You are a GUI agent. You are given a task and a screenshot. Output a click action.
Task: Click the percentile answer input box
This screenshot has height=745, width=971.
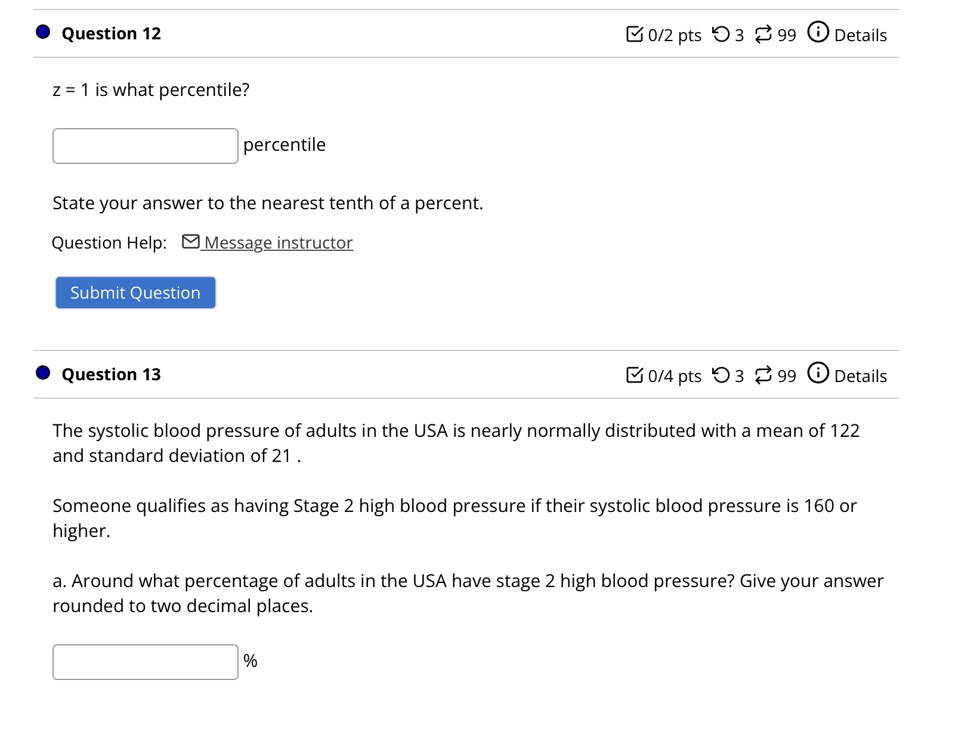[x=145, y=145]
